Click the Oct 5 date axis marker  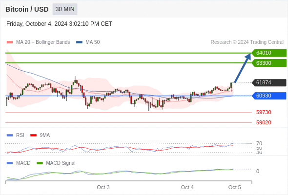point(235,187)
